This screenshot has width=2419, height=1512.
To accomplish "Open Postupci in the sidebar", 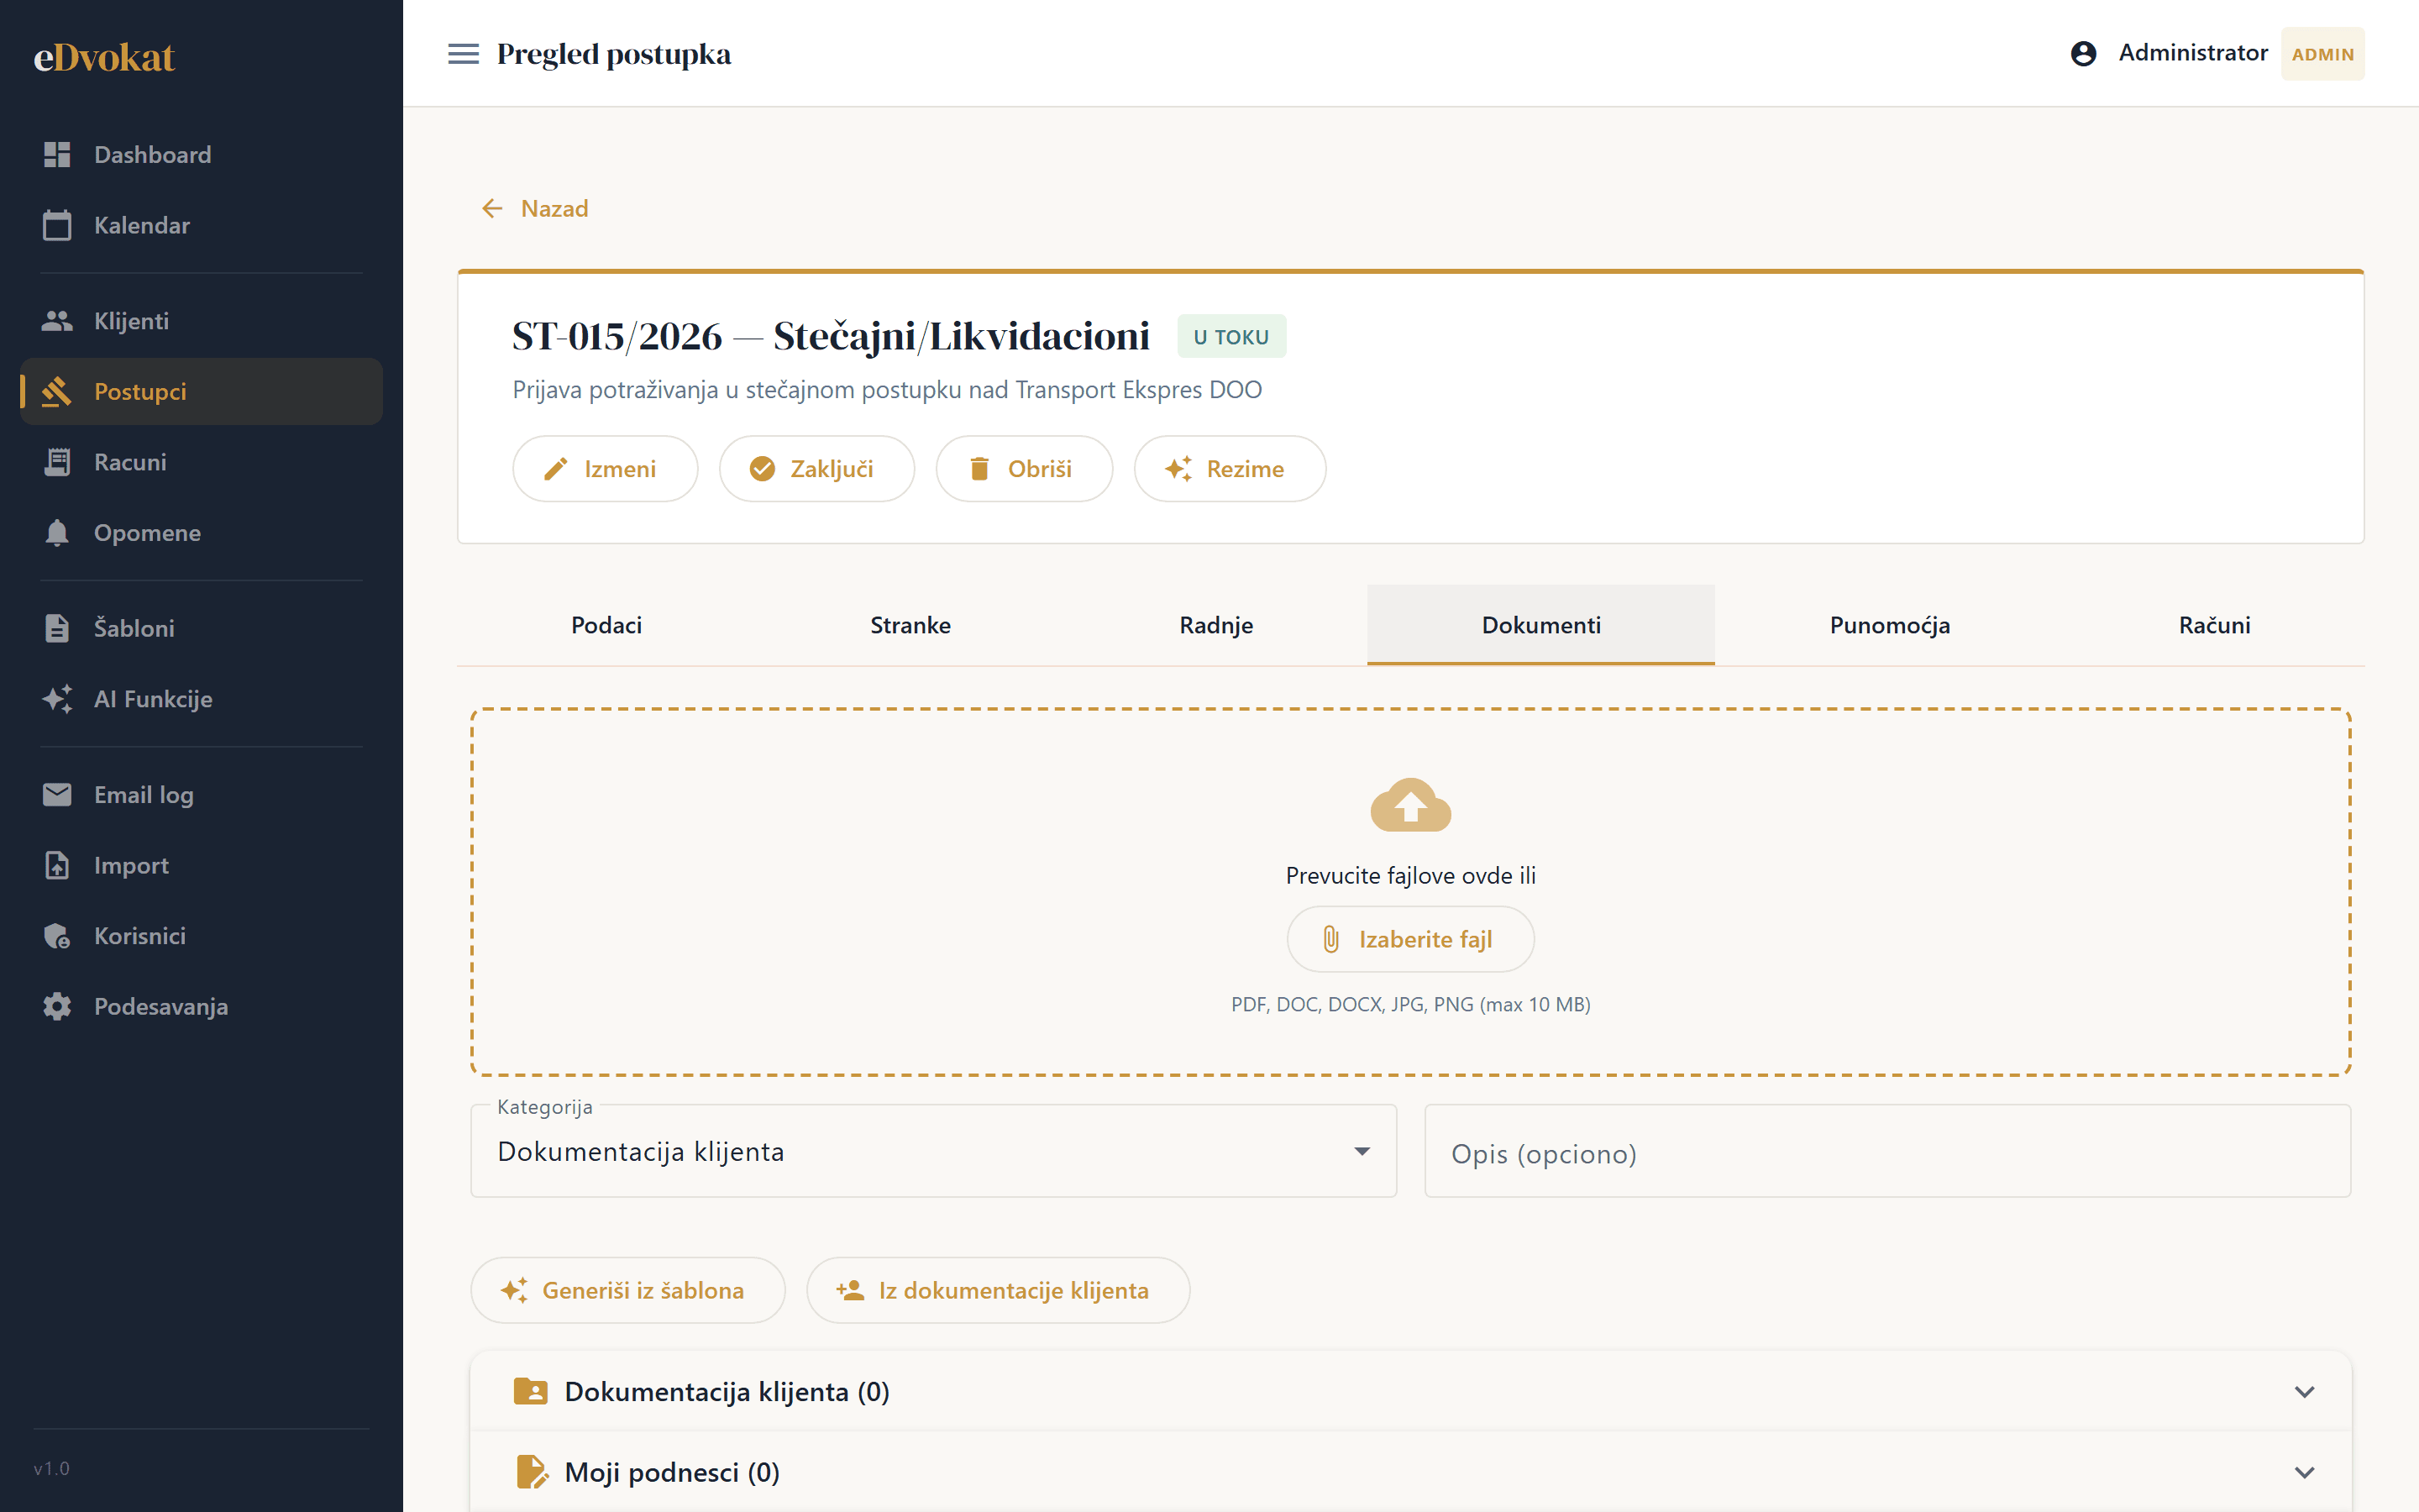I will coord(201,391).
